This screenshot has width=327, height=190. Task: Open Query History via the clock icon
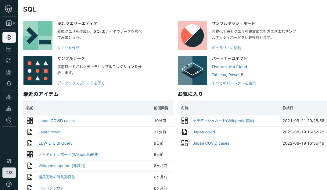point(9,120)
